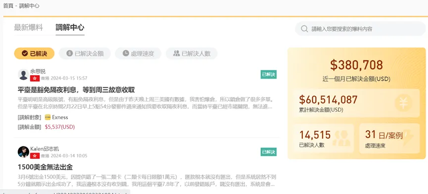Click the 31 日/案例 processing speed figure
The width and height of the screenshot is (428, 194).
tap(384, 135)
